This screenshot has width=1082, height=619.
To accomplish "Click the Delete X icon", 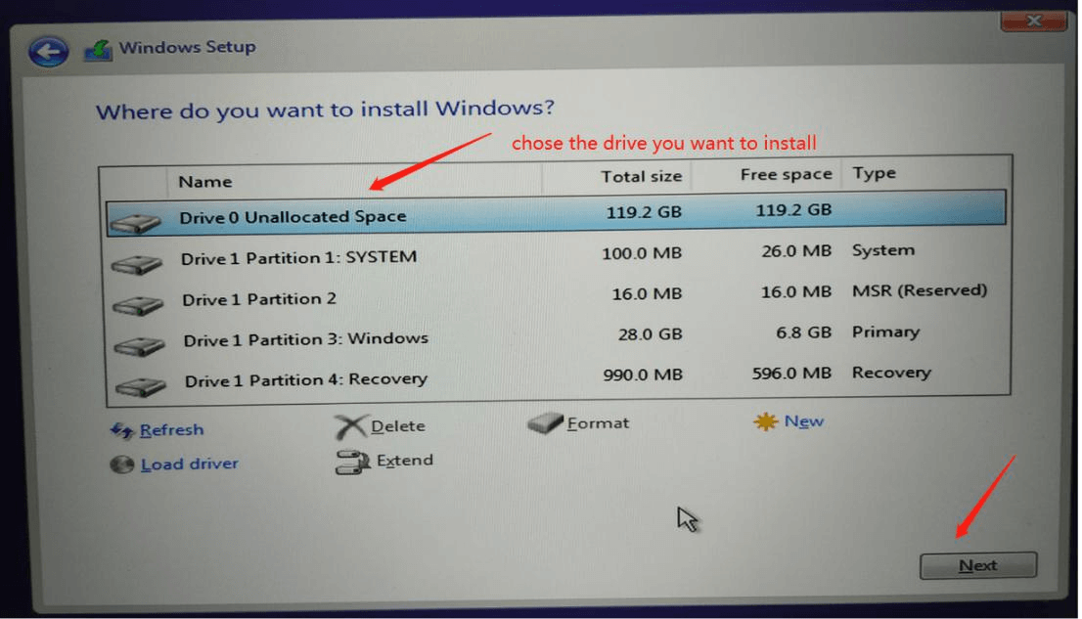I will 350,427.
